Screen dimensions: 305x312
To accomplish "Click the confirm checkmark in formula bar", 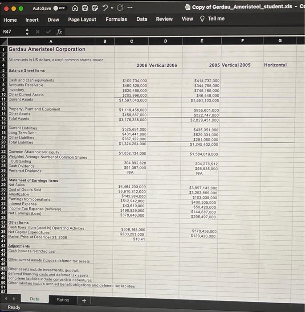I will click(49, 32).
